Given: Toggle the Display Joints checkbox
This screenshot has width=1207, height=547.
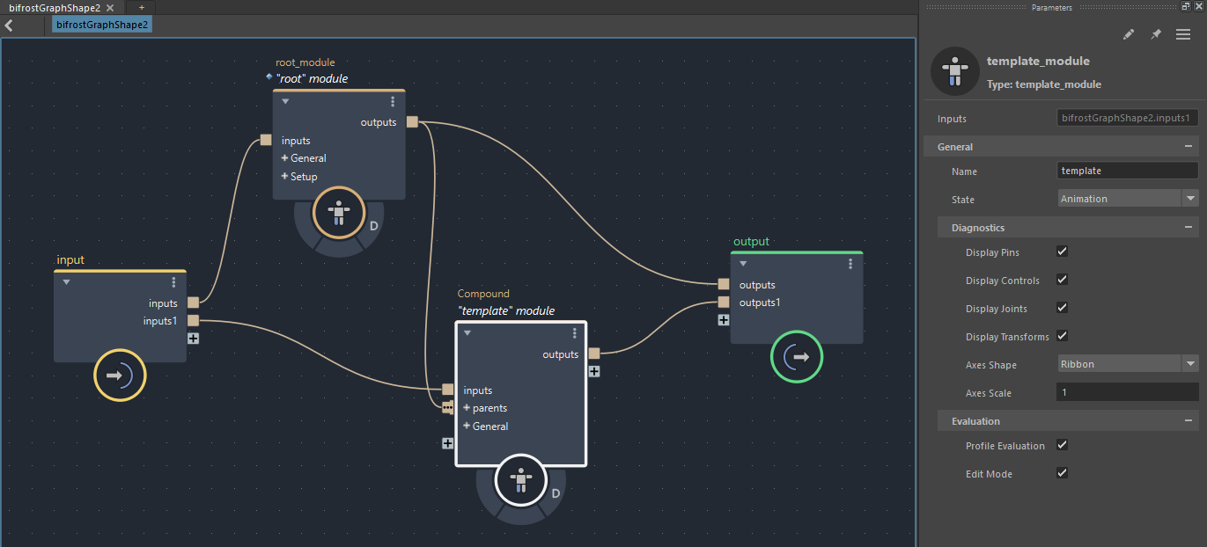Looking at the screenshot, I should [1062, 308].
